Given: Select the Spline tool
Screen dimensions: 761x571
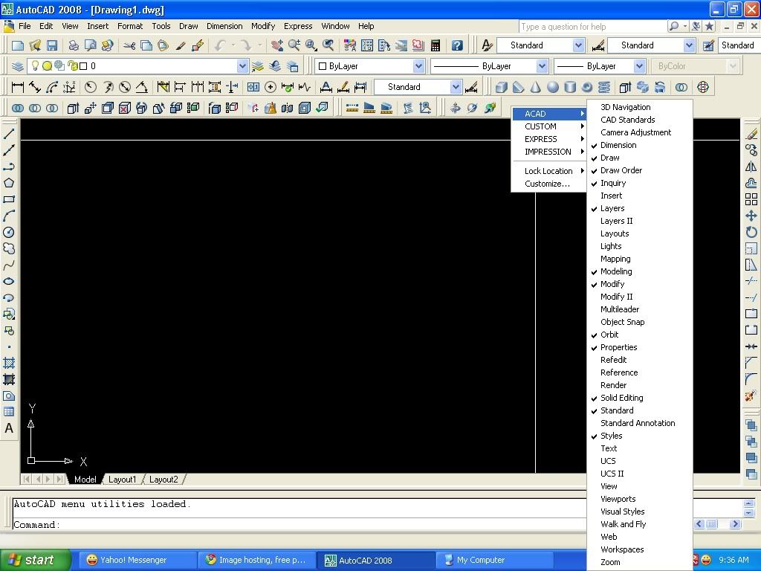Looking at the screenshot, I should [x=9, y=265].
